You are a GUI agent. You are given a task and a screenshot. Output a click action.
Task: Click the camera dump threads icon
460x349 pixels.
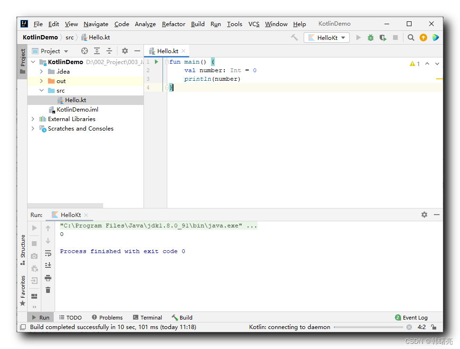34,256
